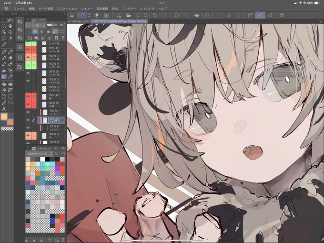Hide the 39% opacity layer

28,73
